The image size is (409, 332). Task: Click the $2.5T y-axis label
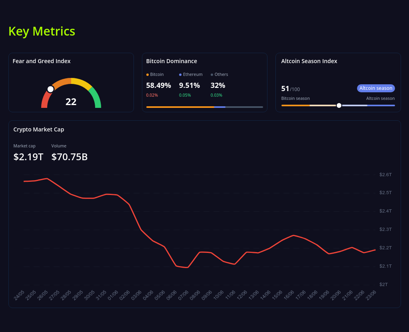click(385, 193)
